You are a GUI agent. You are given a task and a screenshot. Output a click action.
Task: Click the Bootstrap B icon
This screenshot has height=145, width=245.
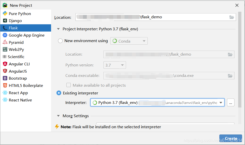[5, 78]
